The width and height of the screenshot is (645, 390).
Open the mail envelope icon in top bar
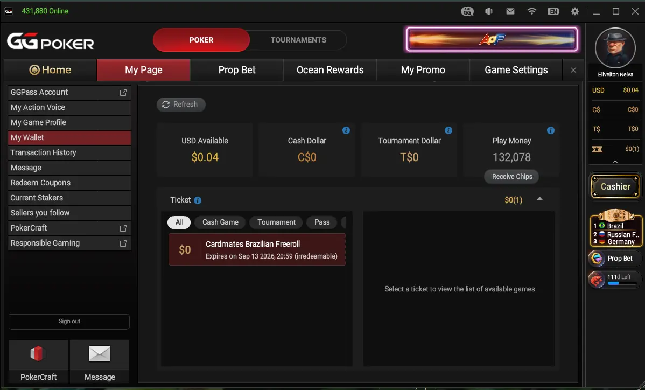[510, 11]
